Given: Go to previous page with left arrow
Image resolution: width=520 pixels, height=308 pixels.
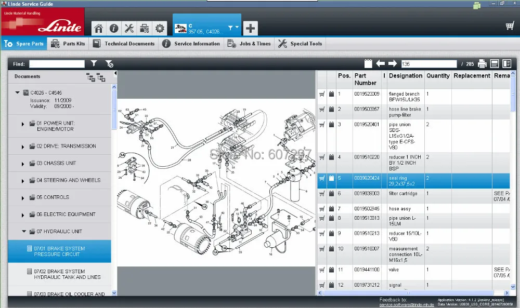Looking at the screenshot, I should pyautogui.click(x=381, y=64).
